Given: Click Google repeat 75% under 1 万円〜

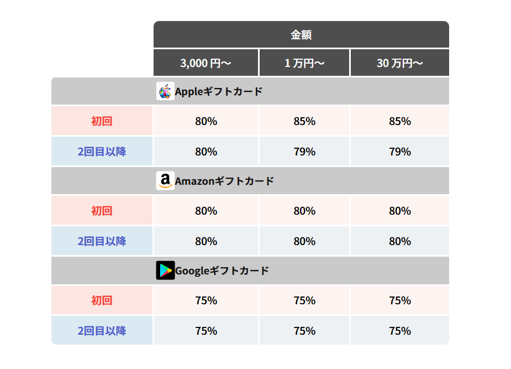Looking at the screenshot, I should 304,330.
